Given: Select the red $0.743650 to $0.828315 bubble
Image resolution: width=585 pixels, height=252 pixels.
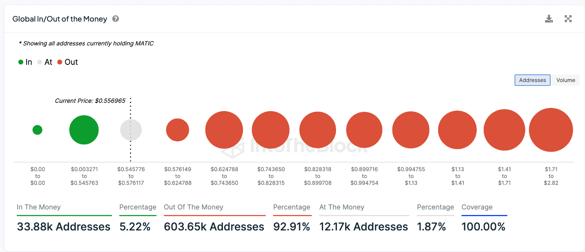Looking at the screenshot, I should (x=271, y=130).
